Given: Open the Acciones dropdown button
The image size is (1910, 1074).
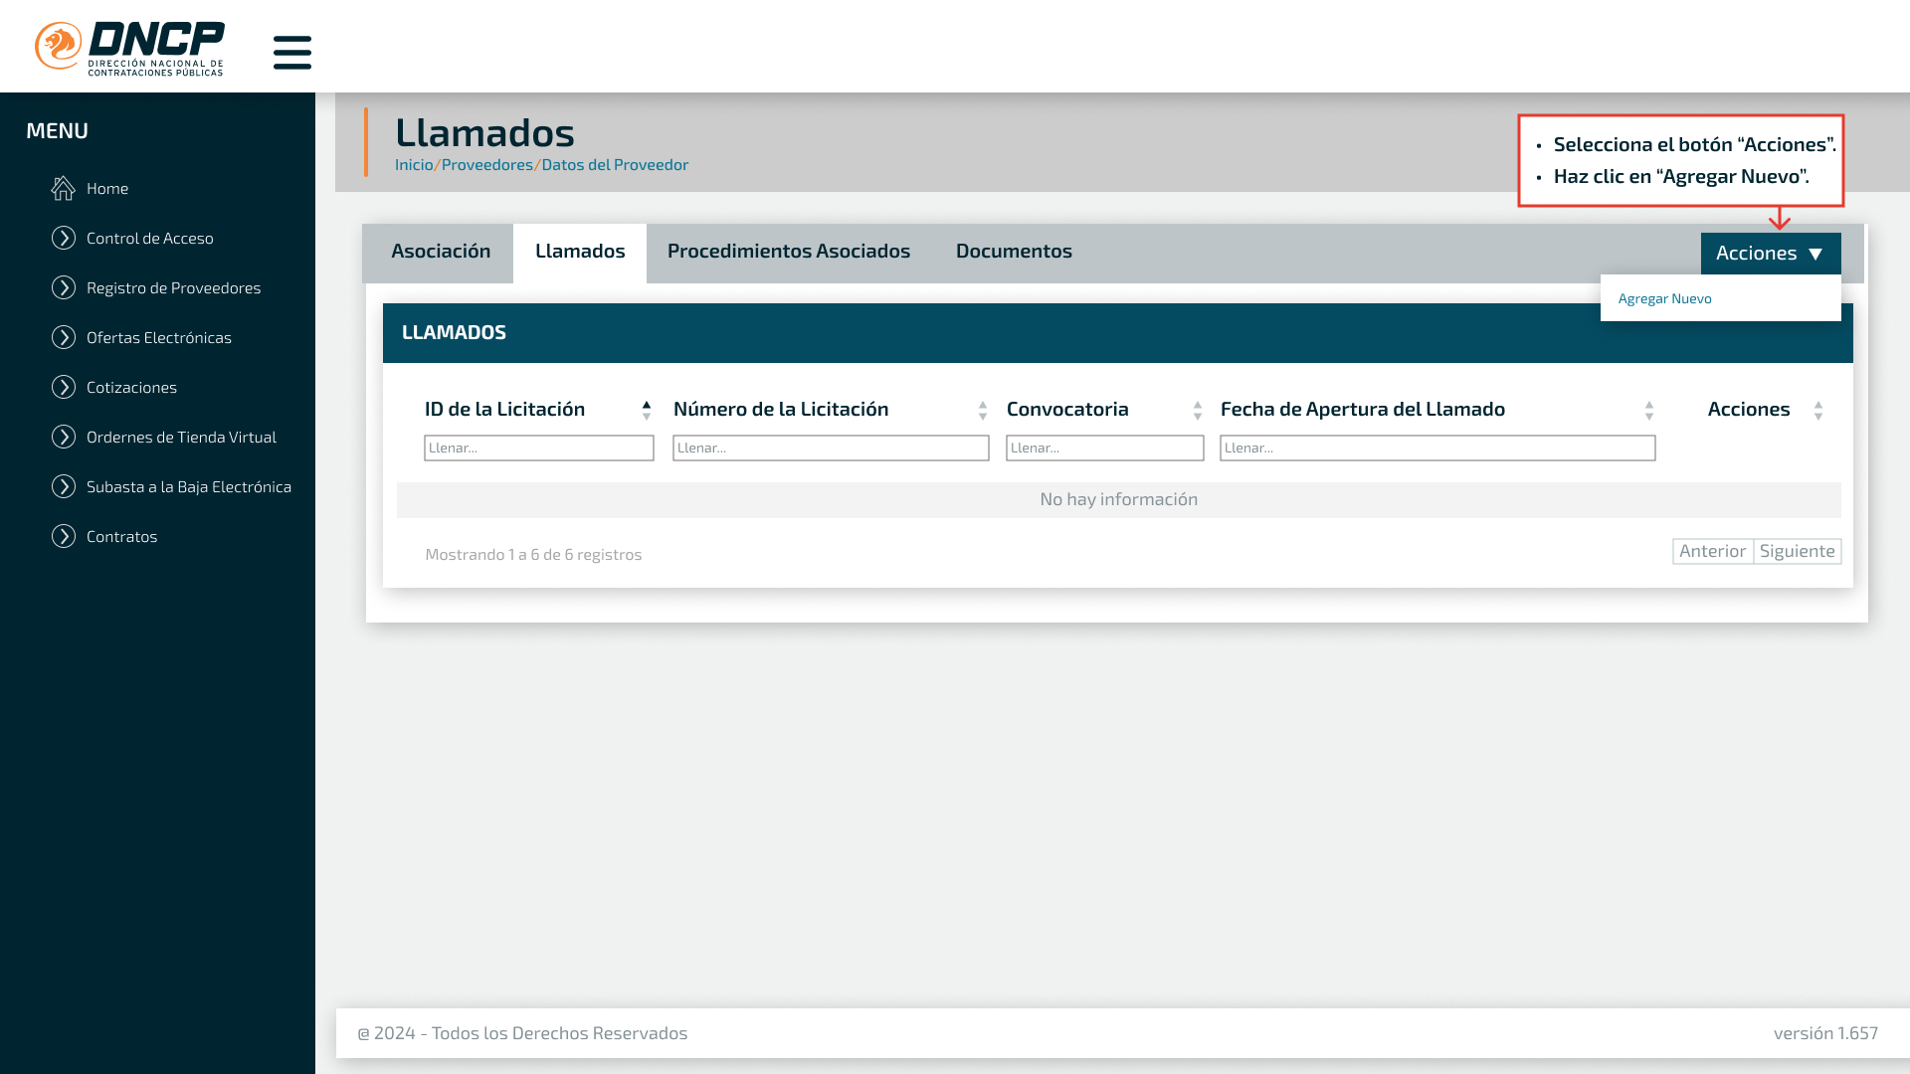Looking at the screenshot, I should (1771, 254).
